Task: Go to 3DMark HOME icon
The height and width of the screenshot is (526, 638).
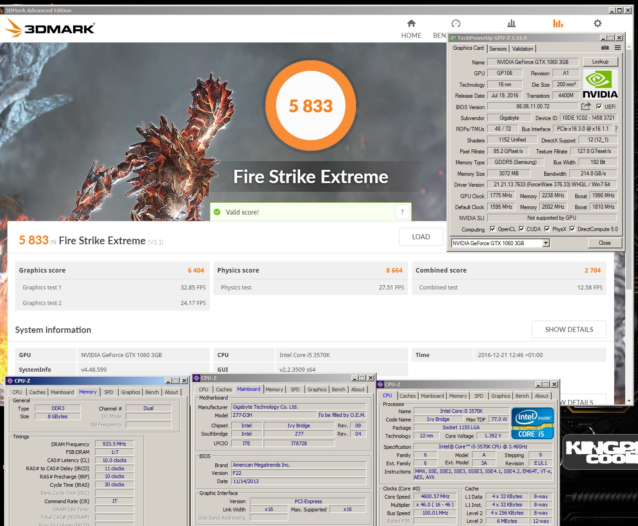Action: click(411, 23)
